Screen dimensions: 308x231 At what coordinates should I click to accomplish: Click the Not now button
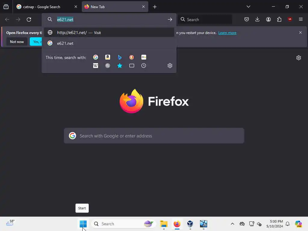[17, 42]
